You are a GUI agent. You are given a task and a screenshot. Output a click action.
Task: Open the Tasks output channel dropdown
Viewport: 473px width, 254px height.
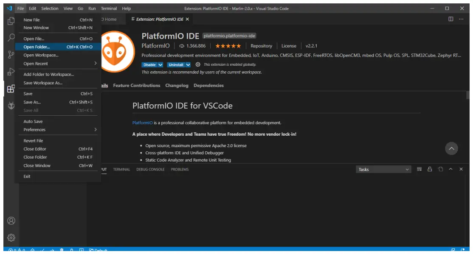point(384,169)
